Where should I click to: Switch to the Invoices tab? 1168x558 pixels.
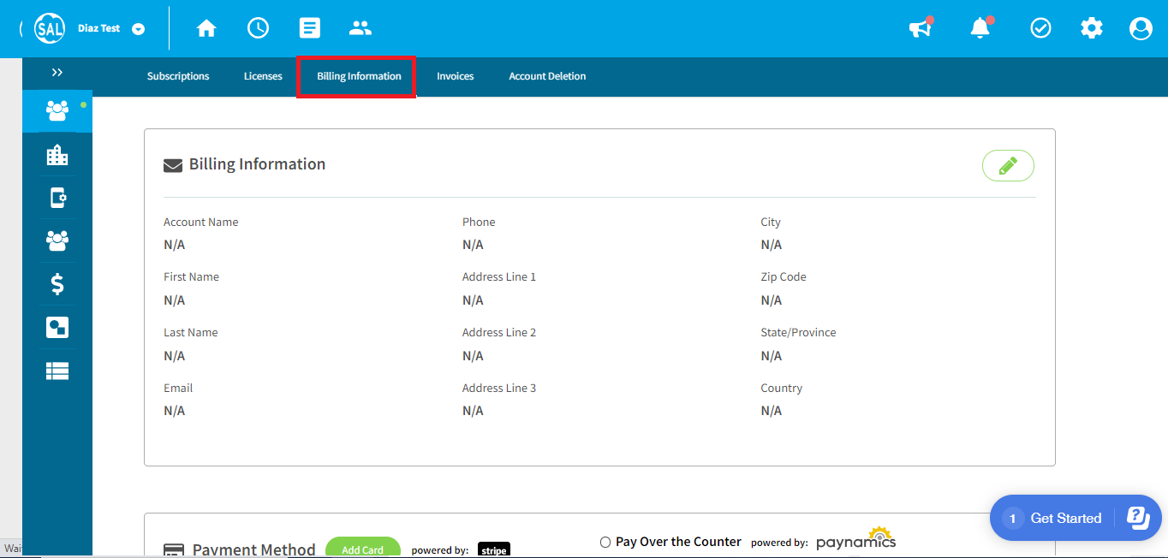tap(455, 76)
